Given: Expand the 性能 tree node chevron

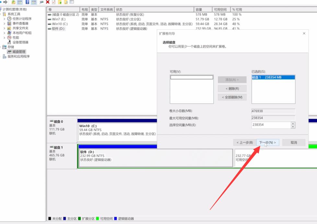Looking at the screenshot, I should [x=4, y=37].
